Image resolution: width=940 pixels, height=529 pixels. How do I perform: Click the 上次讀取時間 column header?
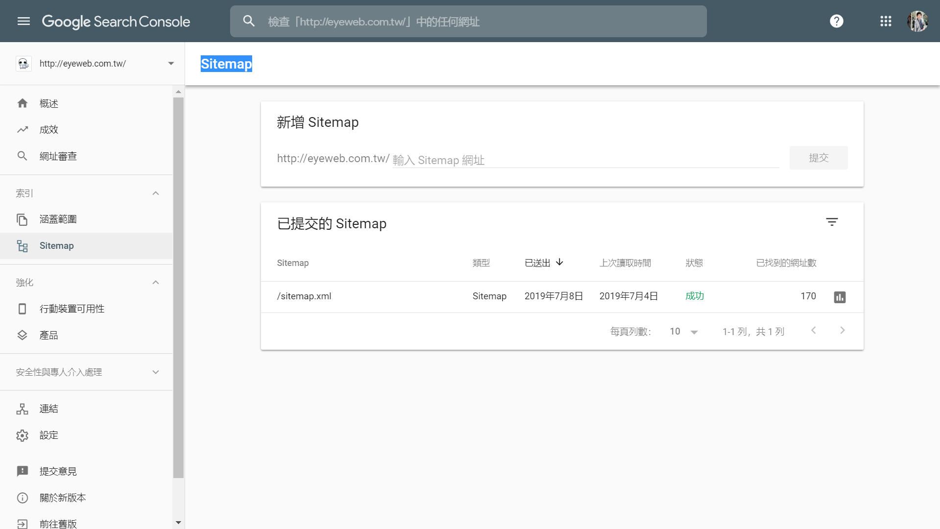coord(625,263)
